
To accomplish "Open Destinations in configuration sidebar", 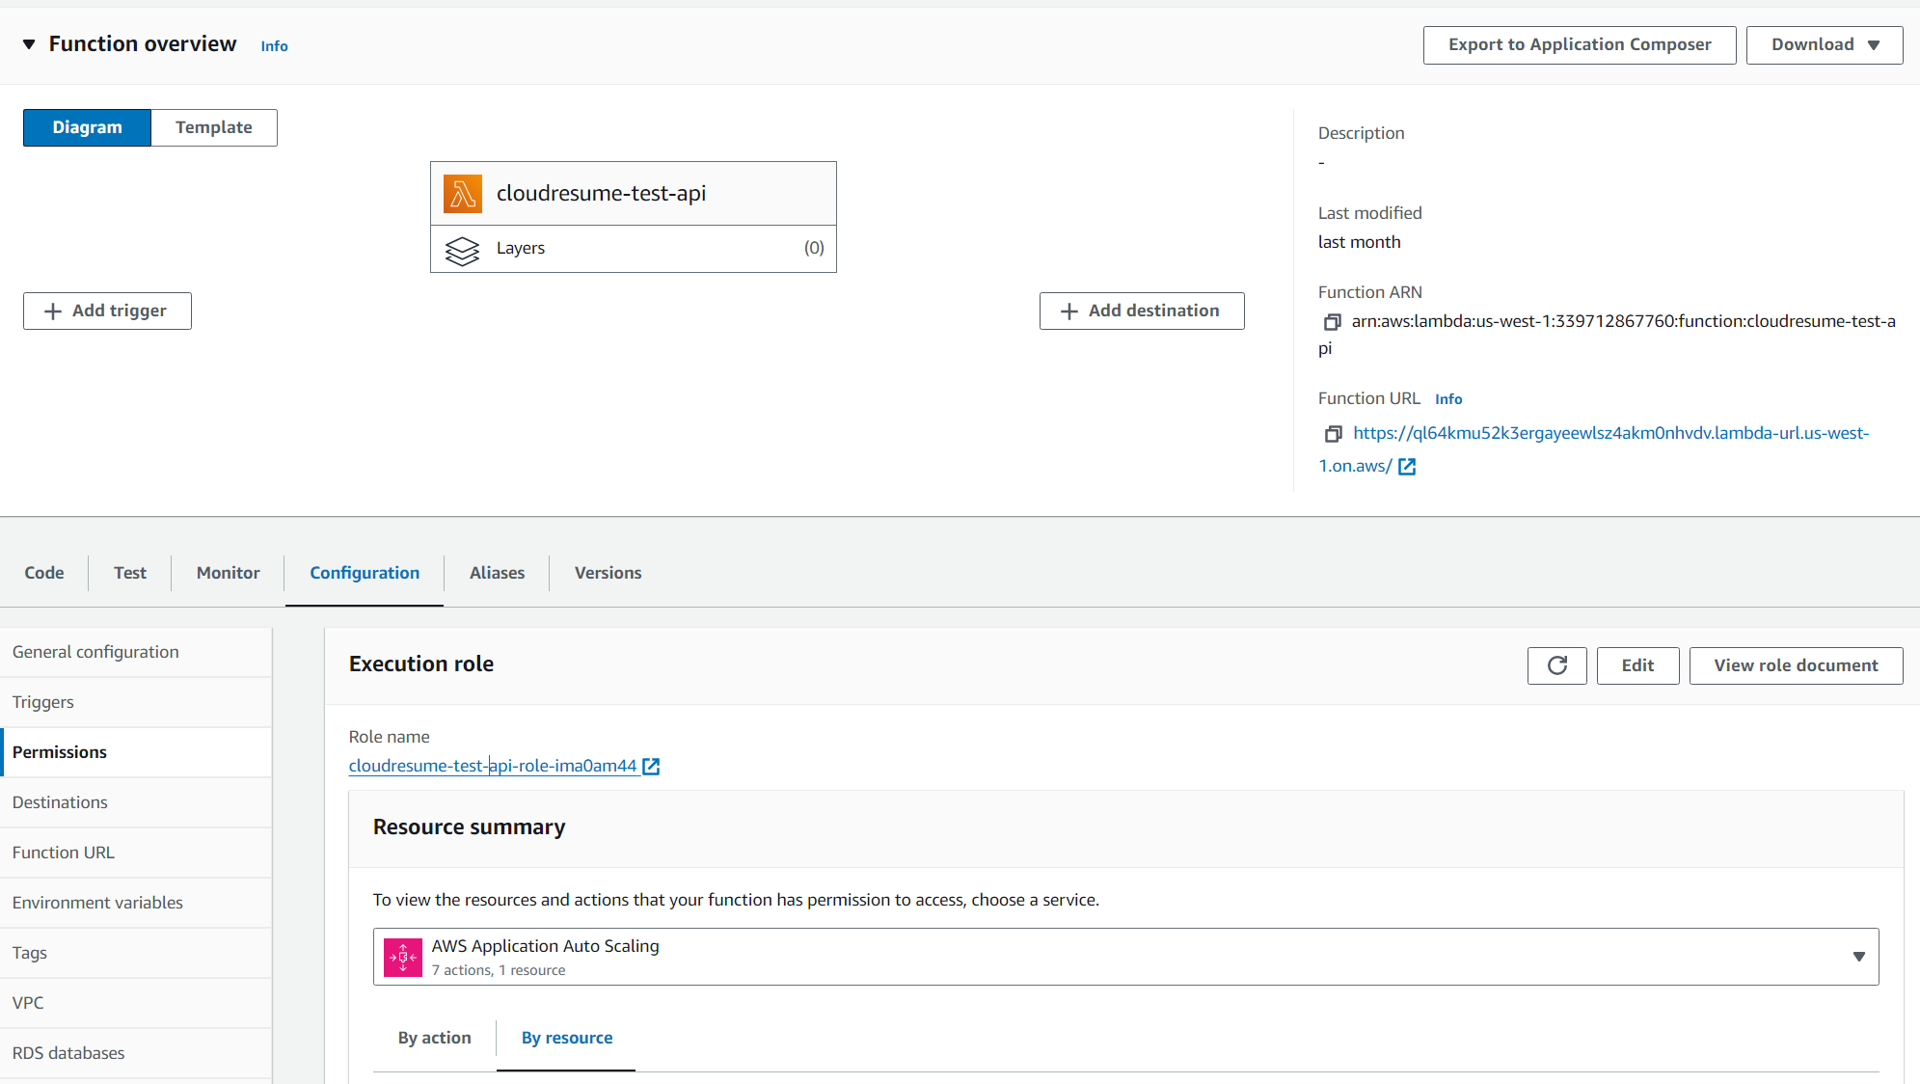I will [136, 802].
